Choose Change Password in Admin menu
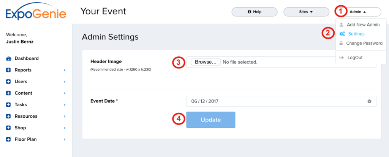 click(x=364, y=43)
